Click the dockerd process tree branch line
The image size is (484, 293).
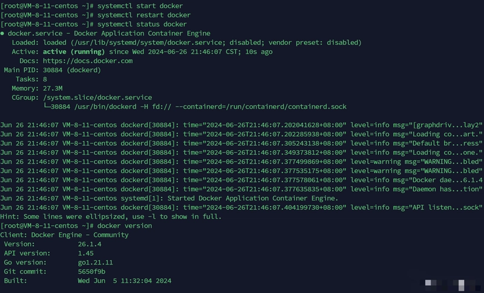tap(195, 107)
